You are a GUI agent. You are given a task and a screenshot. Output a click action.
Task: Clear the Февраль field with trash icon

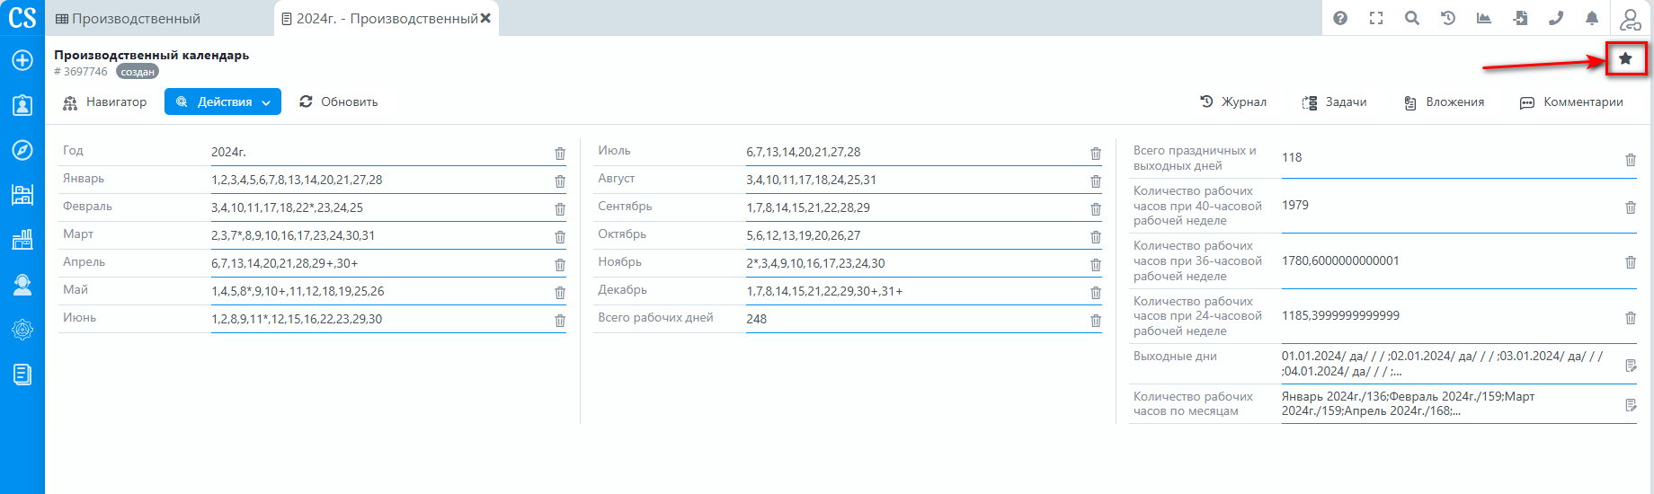pyautogui.click(x=560, y=209)
